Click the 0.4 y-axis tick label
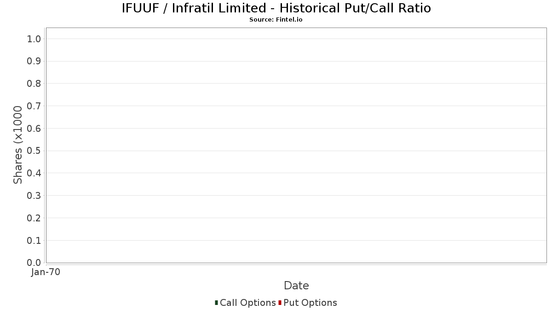This screenshot has height=310, width=552. [x=34, y=173]
